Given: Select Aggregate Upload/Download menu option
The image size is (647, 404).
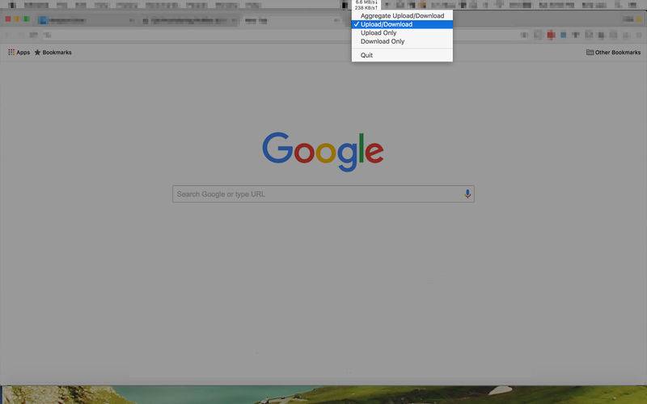Looking at the screenshot, I should pyautogui.click(x=402, y=15).
